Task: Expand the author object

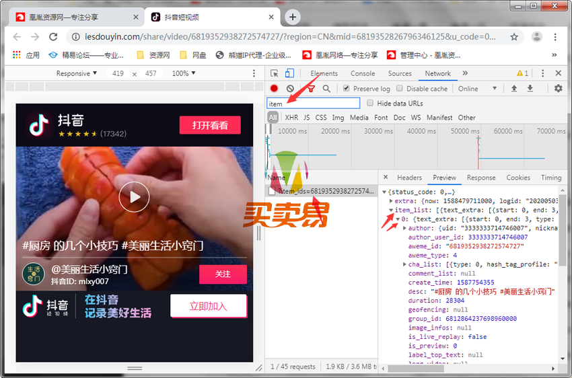Action: [x=404, y=228]
